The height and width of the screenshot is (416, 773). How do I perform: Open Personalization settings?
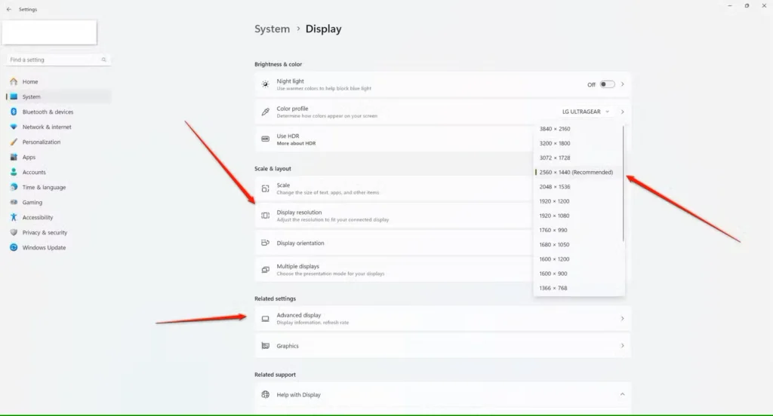58,142
